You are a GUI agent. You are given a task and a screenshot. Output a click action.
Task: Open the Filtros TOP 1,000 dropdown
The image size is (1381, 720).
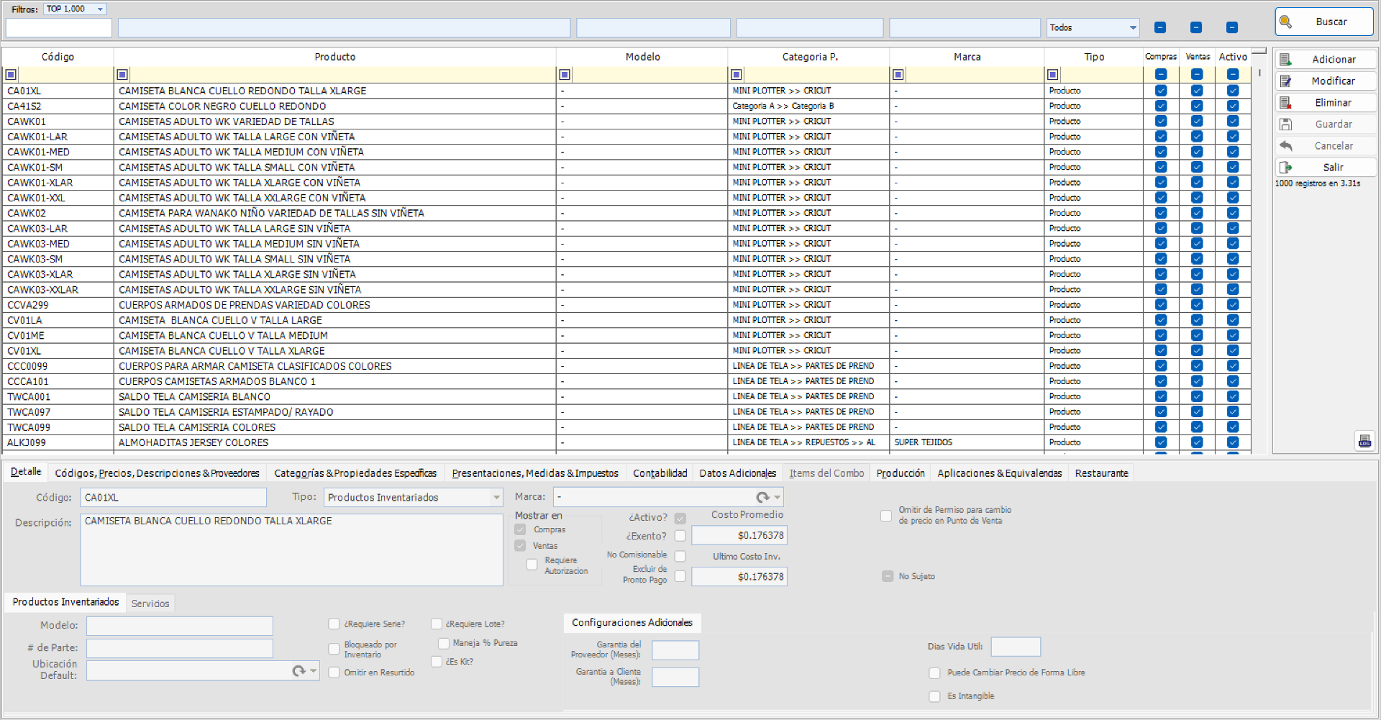point(101,9)
